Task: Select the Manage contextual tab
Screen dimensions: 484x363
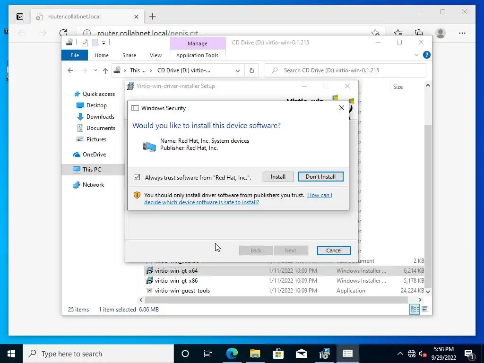Action: (x=198, y=43)
